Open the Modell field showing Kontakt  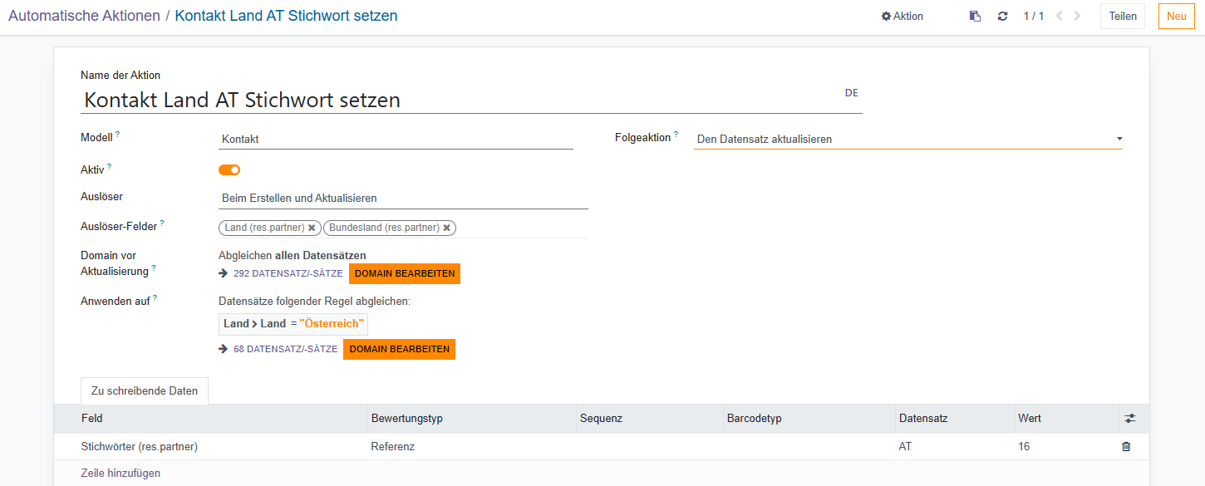tap(396, 139)
